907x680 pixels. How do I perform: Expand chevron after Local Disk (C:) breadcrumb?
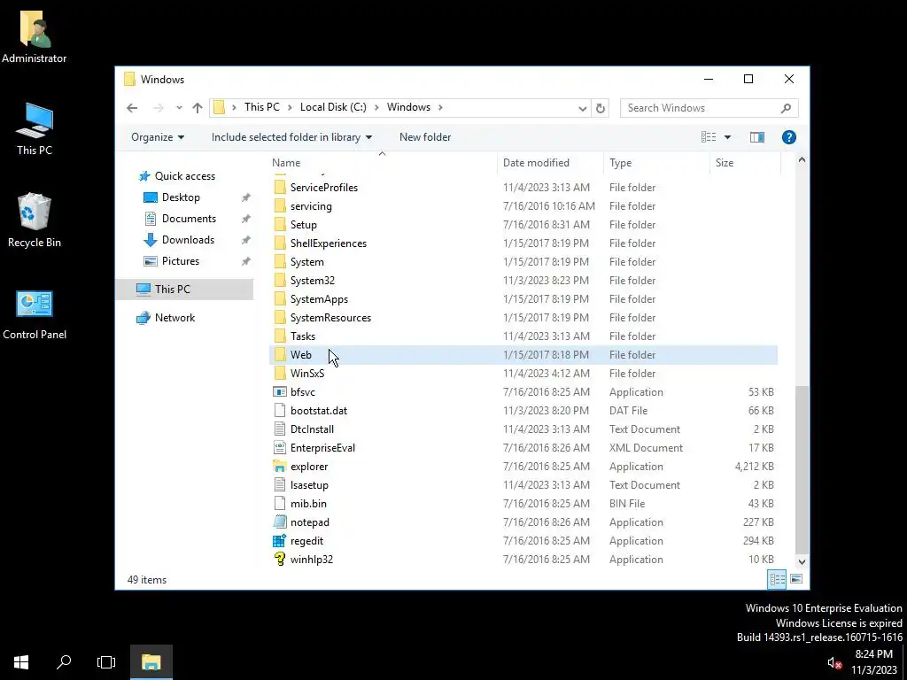pos(376,107)
